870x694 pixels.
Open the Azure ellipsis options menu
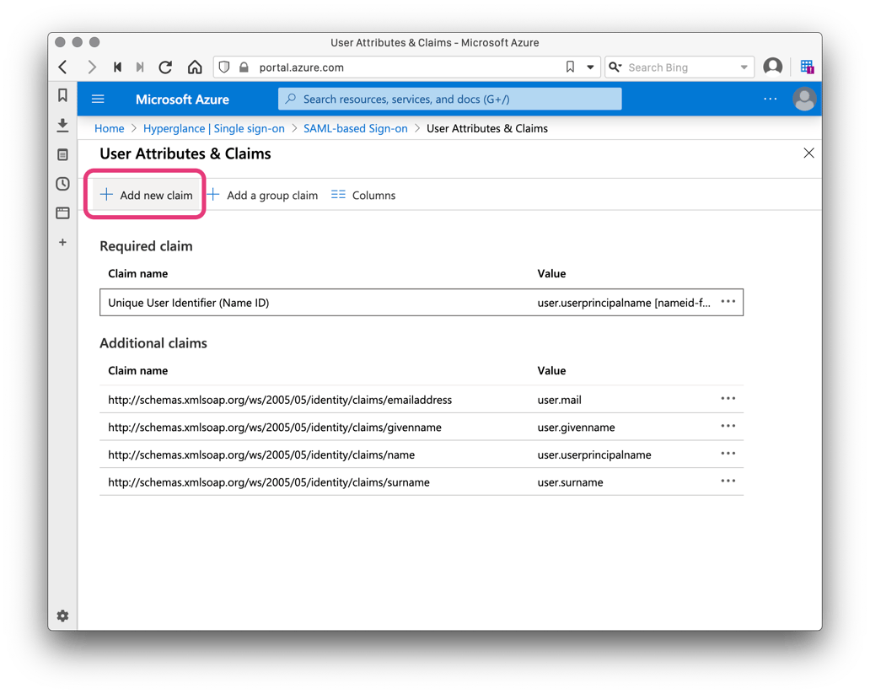pyautogui.click(x=770, y=99)
